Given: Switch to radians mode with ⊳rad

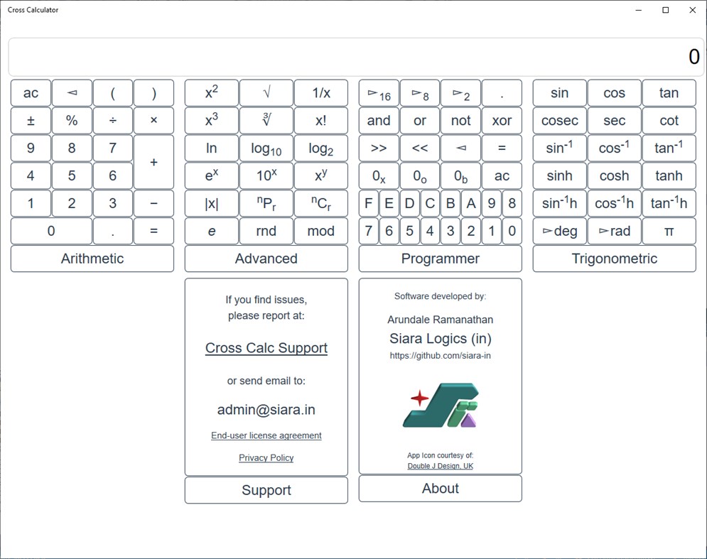Looking at the screenshot, I should pyautogui.click(x=614, y=230).
